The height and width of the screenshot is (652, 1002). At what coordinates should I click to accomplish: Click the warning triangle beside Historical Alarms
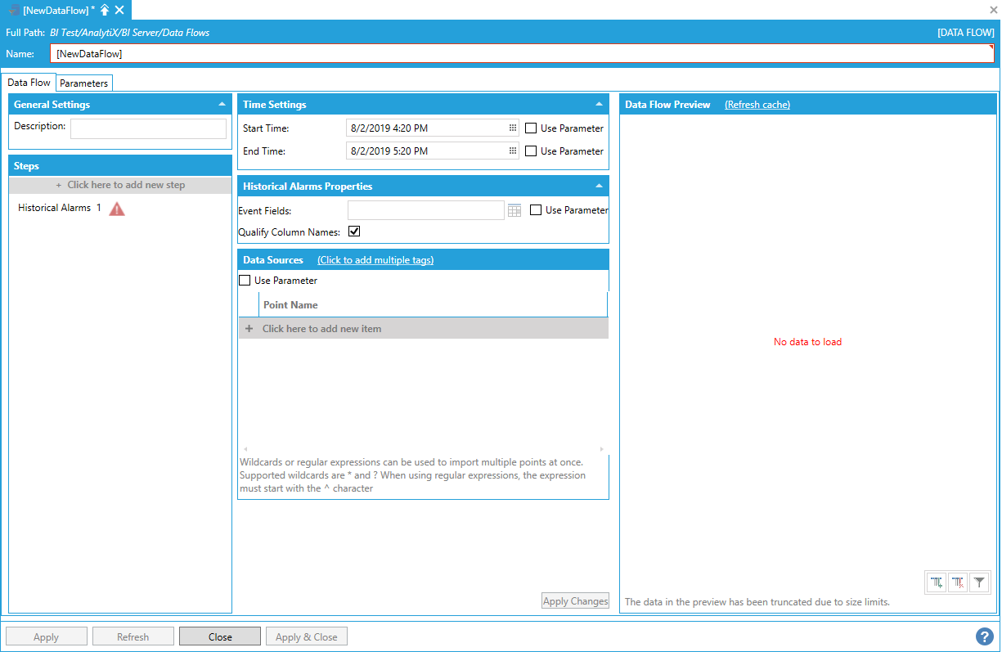[x=117, y=209]
